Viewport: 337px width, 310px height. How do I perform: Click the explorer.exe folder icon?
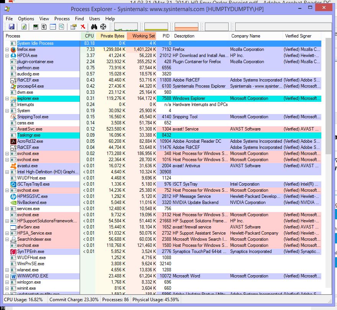coord(13,99)
